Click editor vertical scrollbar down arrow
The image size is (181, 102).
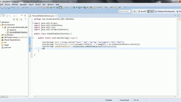point(178,94)
